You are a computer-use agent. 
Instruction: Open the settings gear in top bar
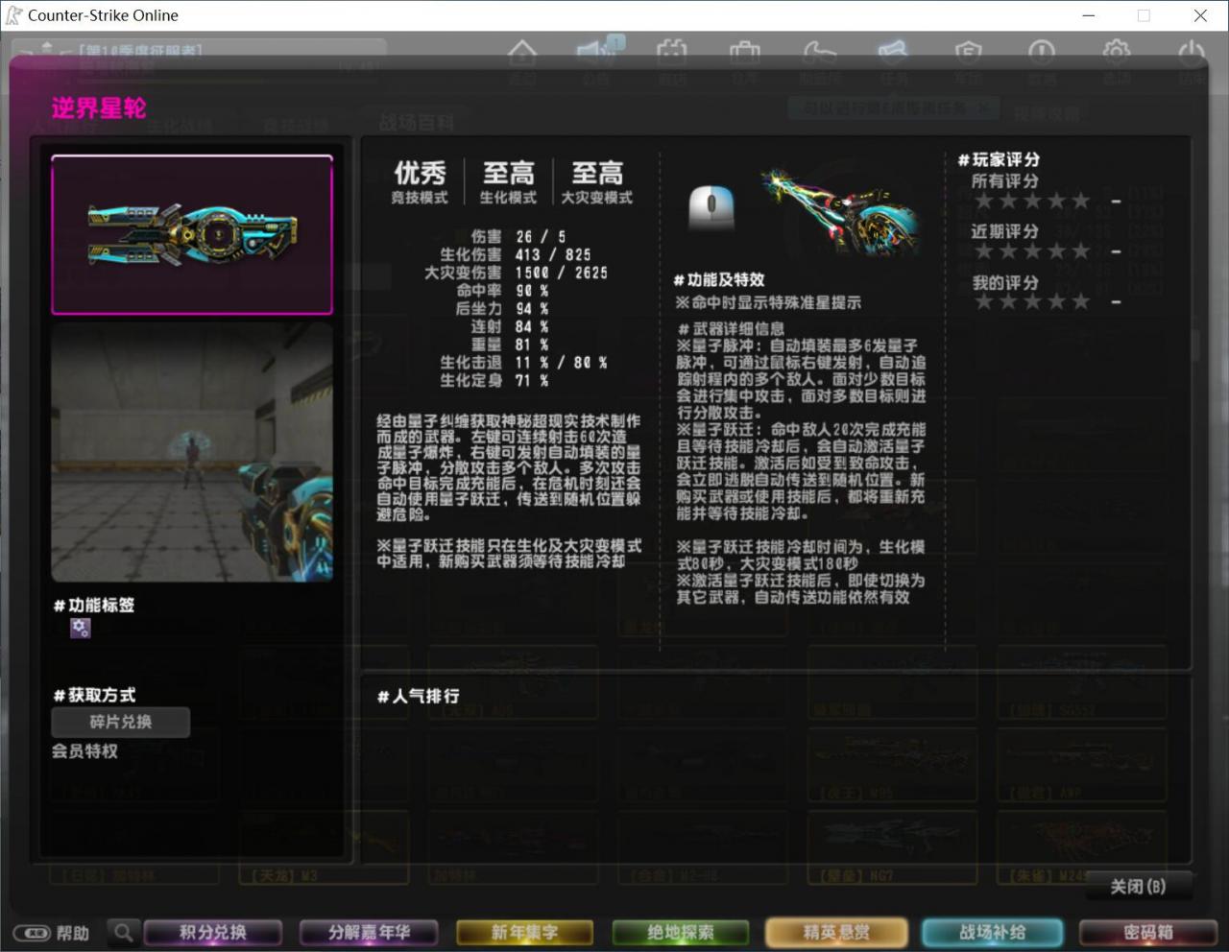[1116, 53]
